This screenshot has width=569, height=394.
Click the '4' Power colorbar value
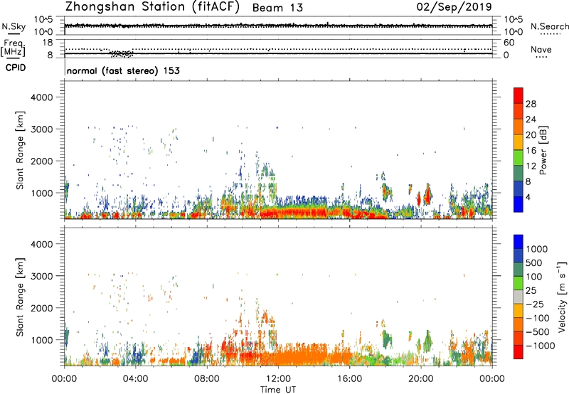[x=528, y=197]
